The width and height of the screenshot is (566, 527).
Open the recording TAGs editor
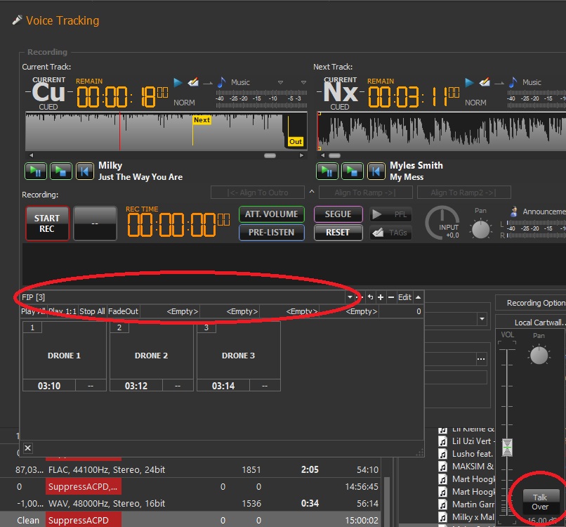[390, 233]
